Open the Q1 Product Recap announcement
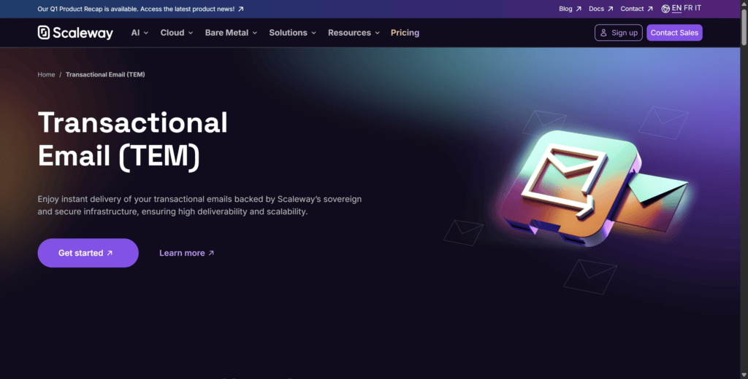The image size is (748, 379). point(140,9)
